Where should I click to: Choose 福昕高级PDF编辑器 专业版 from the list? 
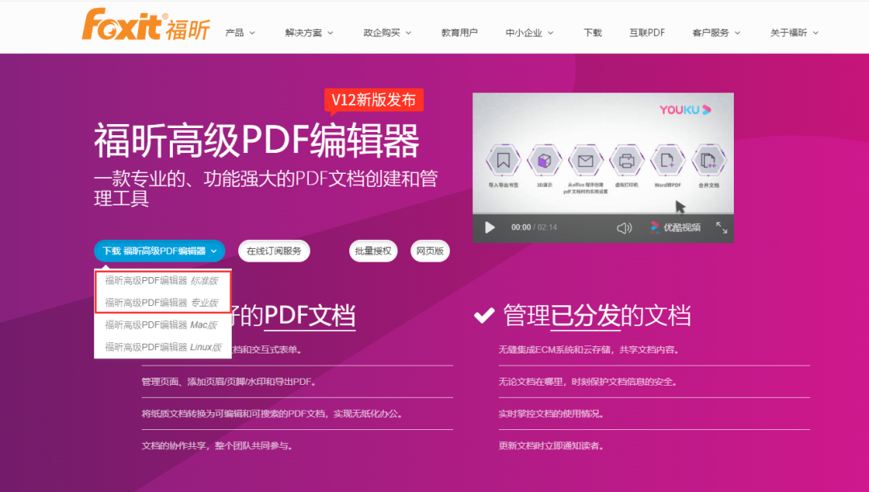pyautogui.click(x=162, y=303)
